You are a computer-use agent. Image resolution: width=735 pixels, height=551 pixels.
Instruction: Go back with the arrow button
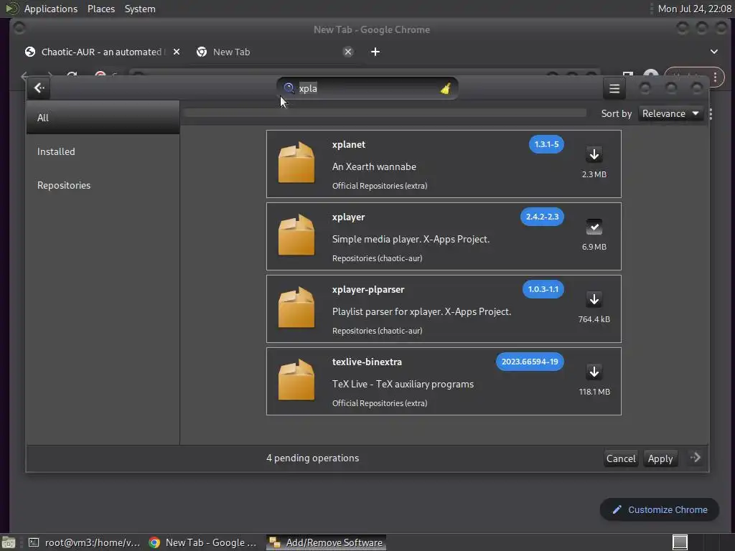[x=39, y=88]
